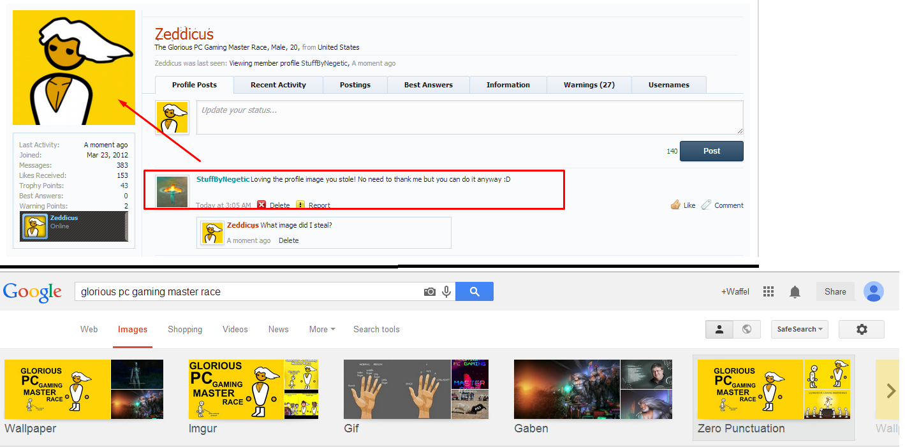
Task: Click StuffByNegetic username in post
Action: pyautogui.click(x=223, y=179)
